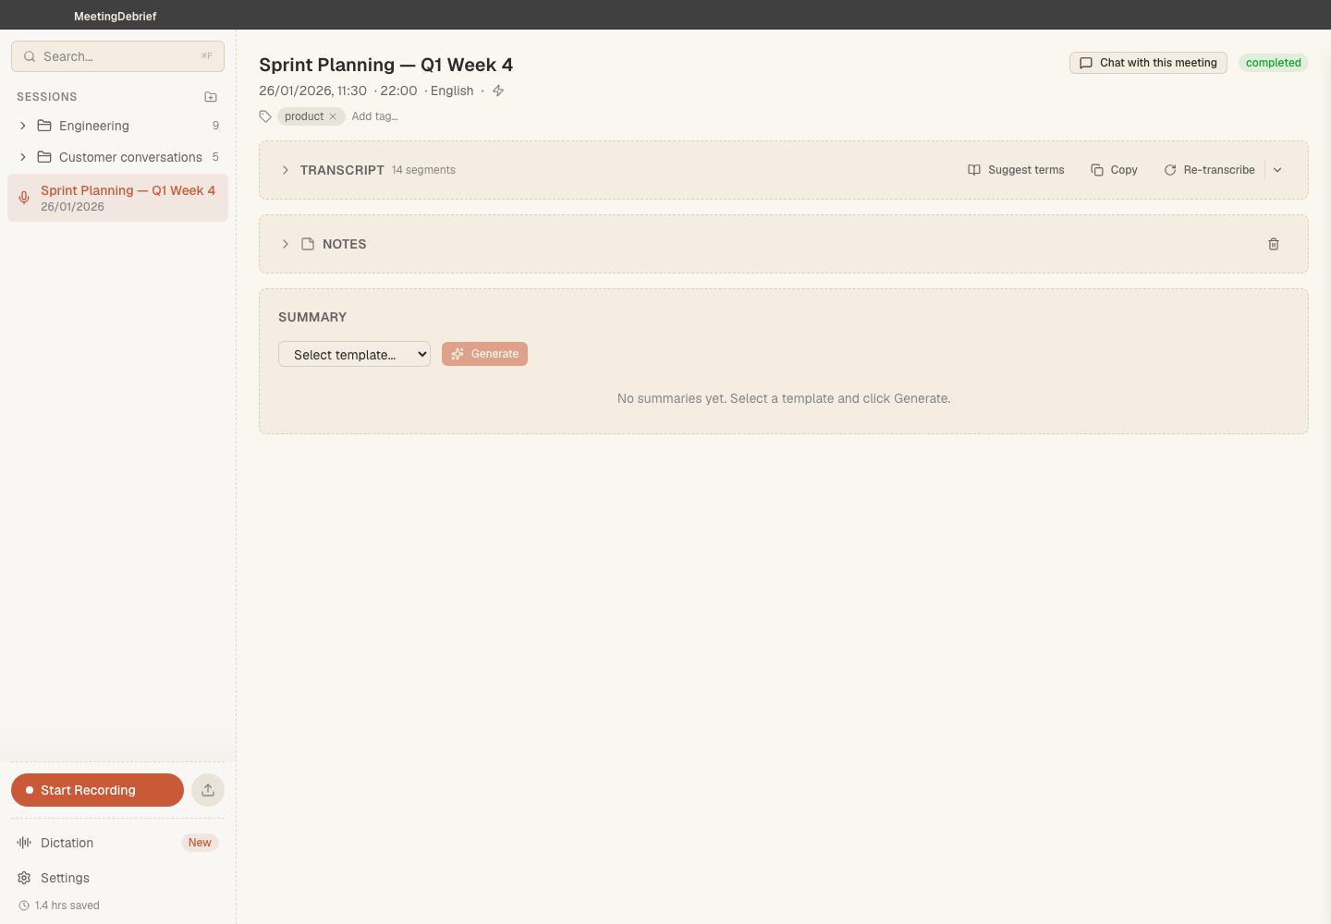Select Sprint Planning — Q1 Week 4 session
This screenshot has height=924, width=1331.
(117, 198)
